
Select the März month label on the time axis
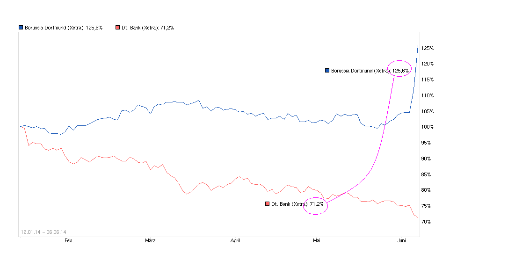150,241
